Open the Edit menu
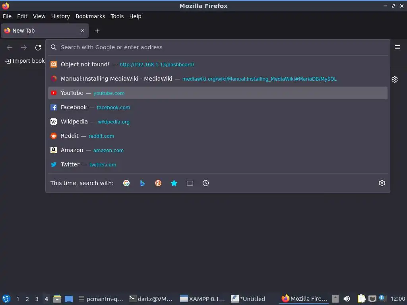This screenshot has width=407, height=305. (22, 16)
